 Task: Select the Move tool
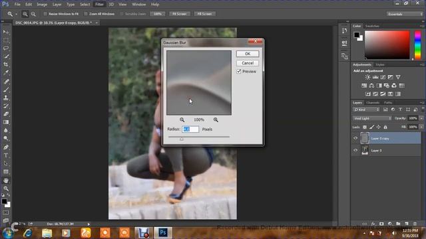click(6, 32)
